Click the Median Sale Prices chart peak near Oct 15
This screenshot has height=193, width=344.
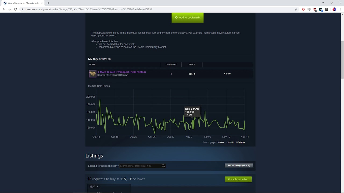(x=100, y=100)
